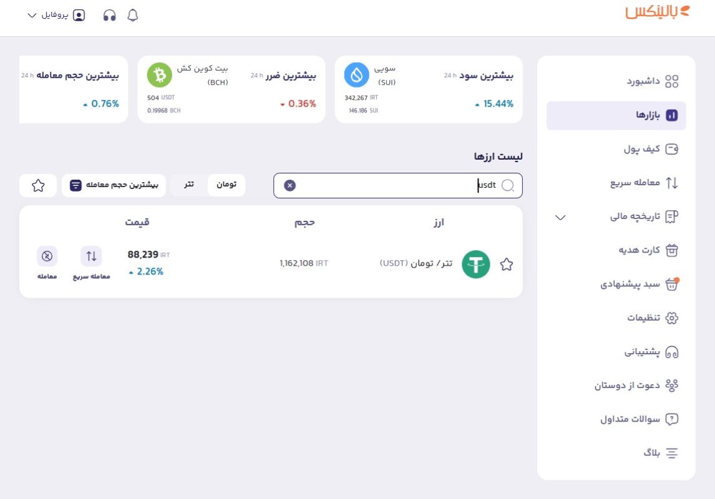The image size is (715, 499).
Task: Open تنظیمات settings in sidebar
Action: coord(616,317)
